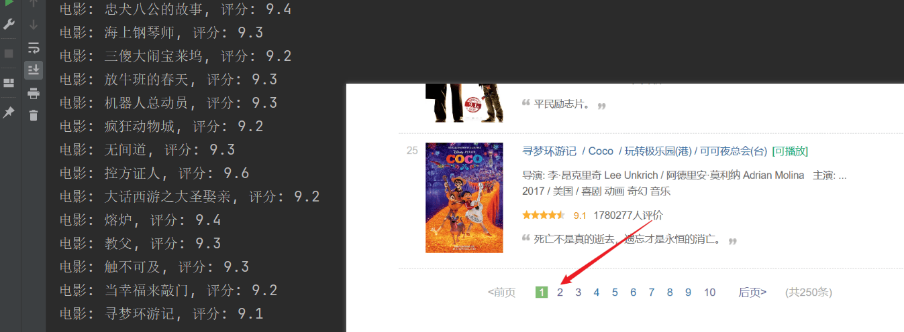This screenshot has width=904, height=332.
Task: Pin the run tab with pin icon
Action: (9, 112)
